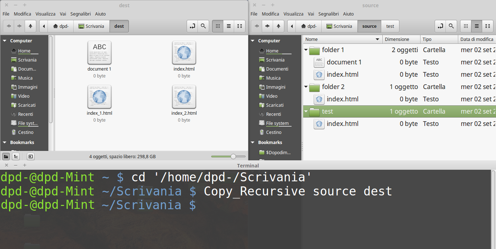This screenshot has width=496, height=249.
Task: Switch dest window to list view
Action: pos(229,26)
